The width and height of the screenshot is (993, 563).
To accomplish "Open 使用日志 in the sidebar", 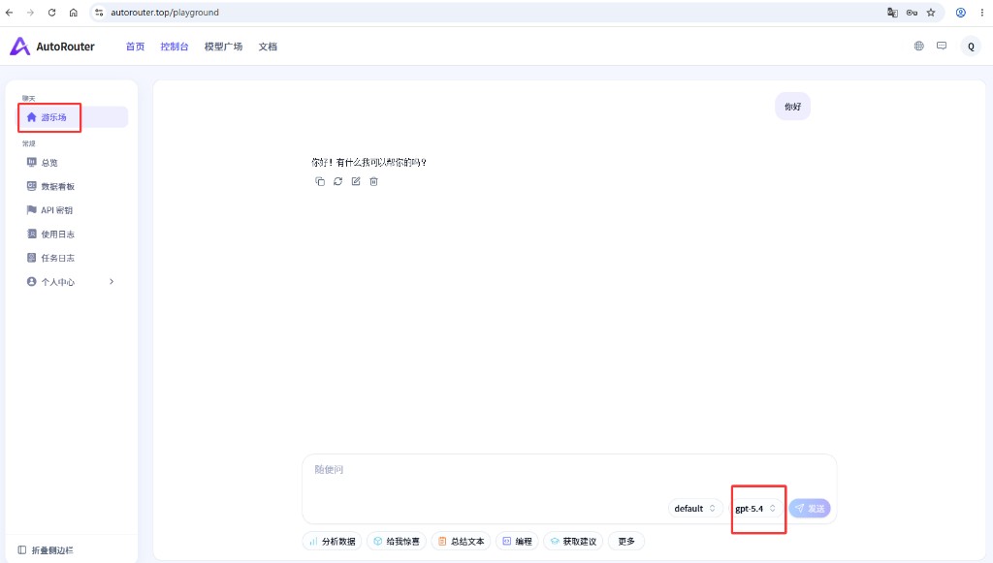I will (73, 235).
